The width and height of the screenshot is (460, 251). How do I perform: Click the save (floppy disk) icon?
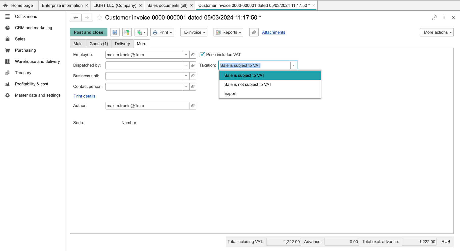point(115,32)
